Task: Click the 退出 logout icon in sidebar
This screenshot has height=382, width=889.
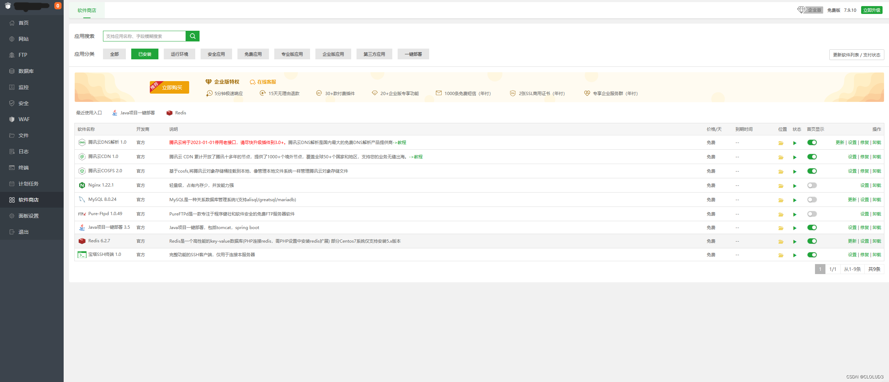Action: [12, 232]
